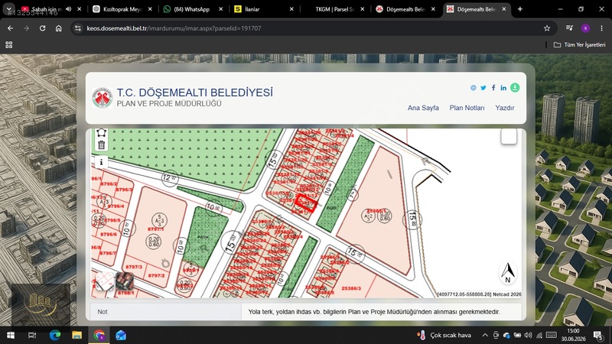This screenshot has height=344, width=612.
Task: Open the media controls icon
Action: pos(569,28)
